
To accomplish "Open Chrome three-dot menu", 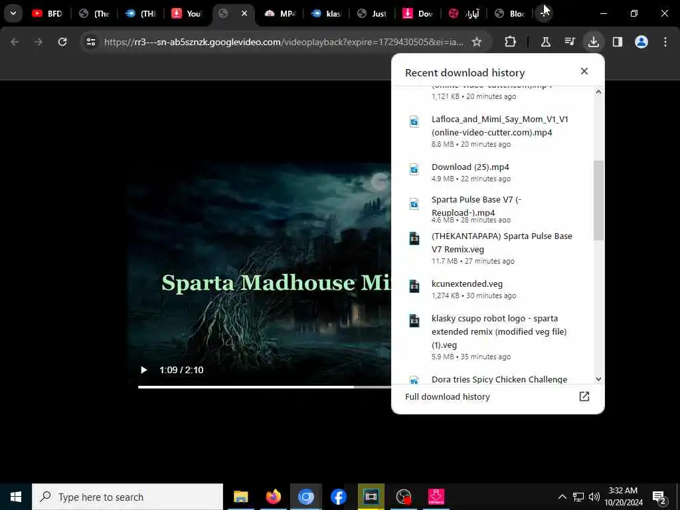I will pos(665,42).
